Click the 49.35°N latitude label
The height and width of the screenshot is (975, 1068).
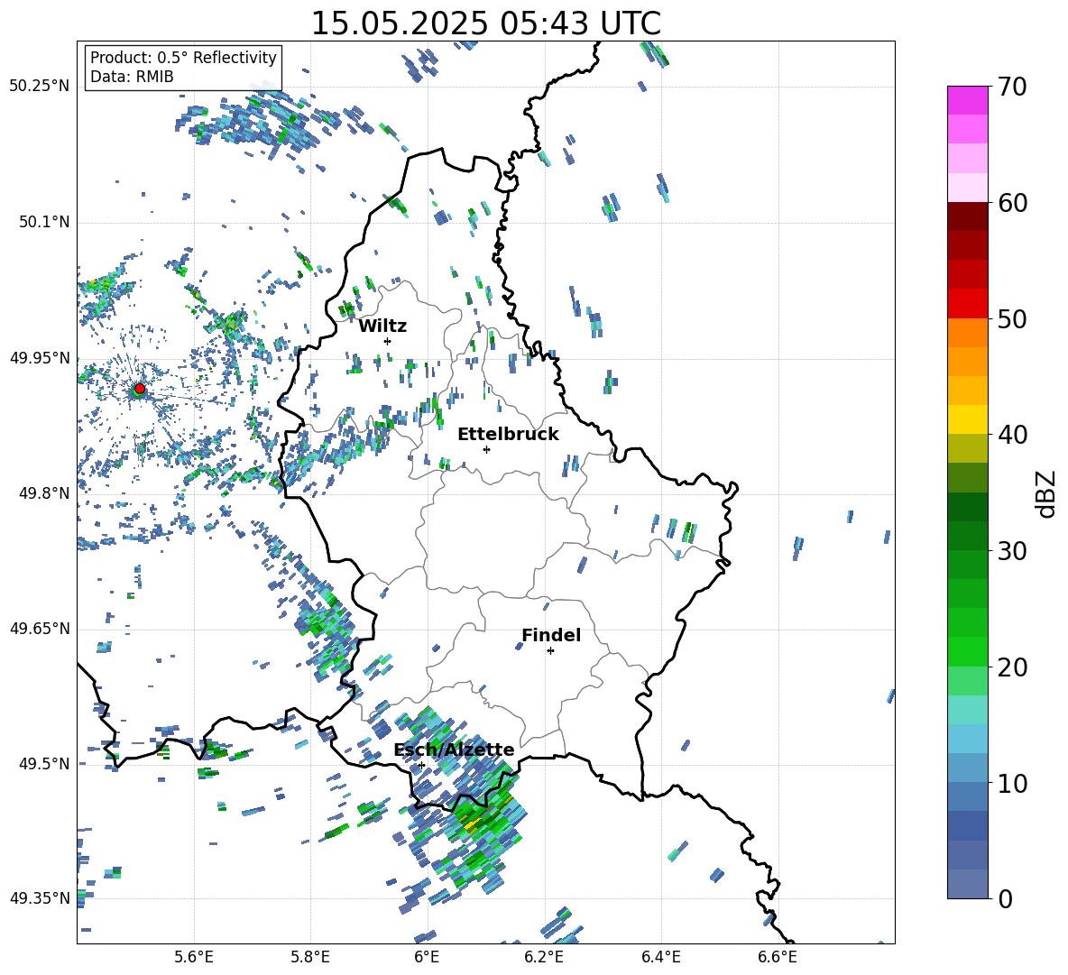[40, 898]
